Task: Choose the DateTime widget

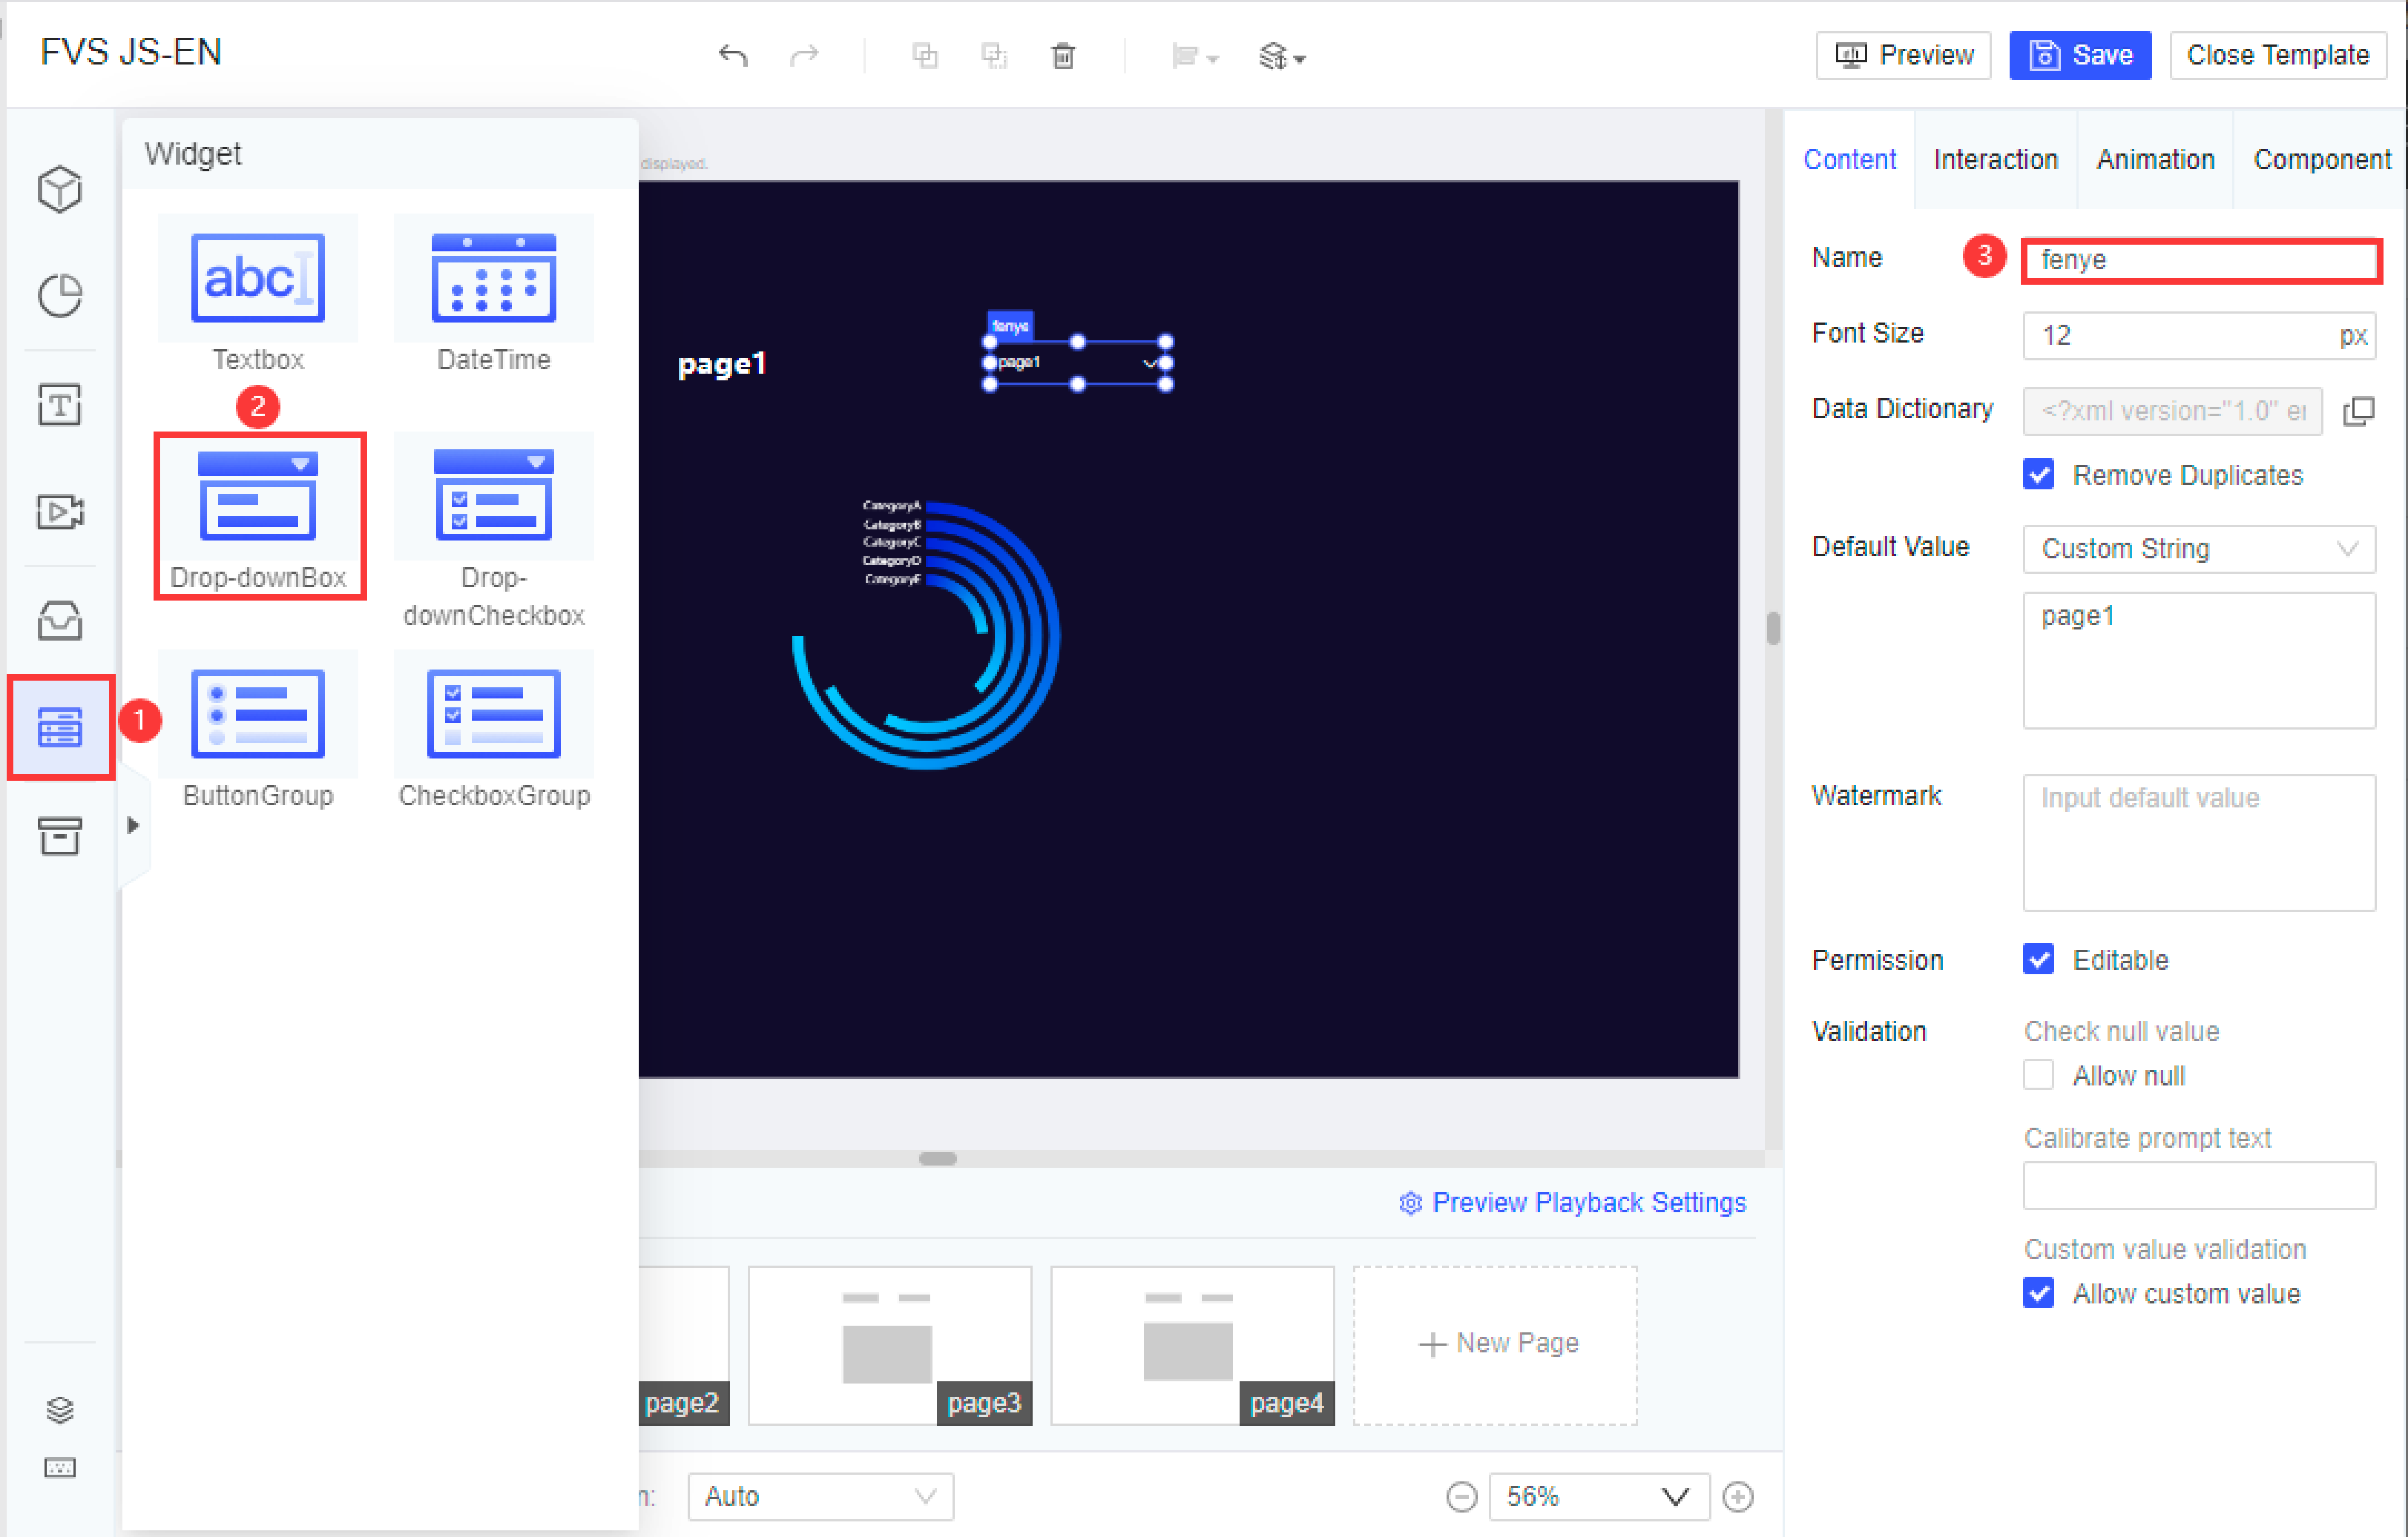Action: click(x=494, y=295)
